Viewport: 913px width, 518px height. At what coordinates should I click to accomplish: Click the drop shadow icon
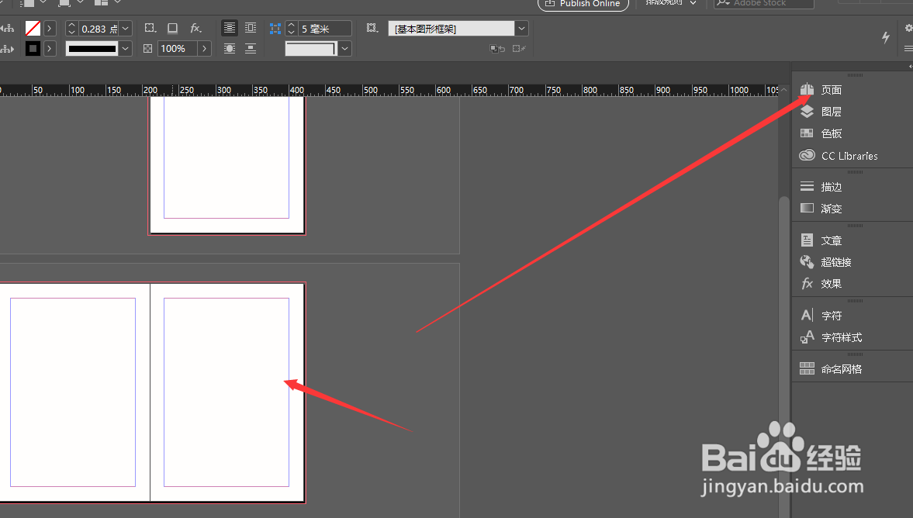pyautogui.click(x=172, y=28)
